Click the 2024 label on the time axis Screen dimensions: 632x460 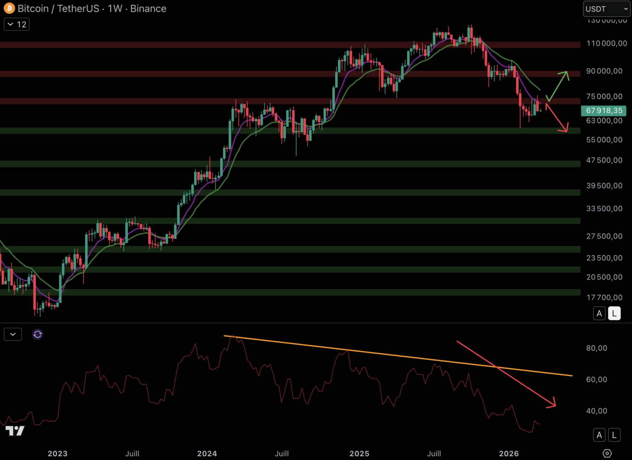point(207,454)
